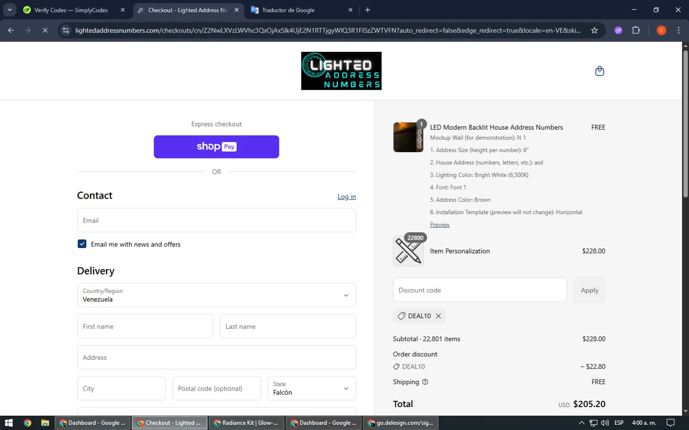
Task: Click the Address field
Action: pos(216,358)
